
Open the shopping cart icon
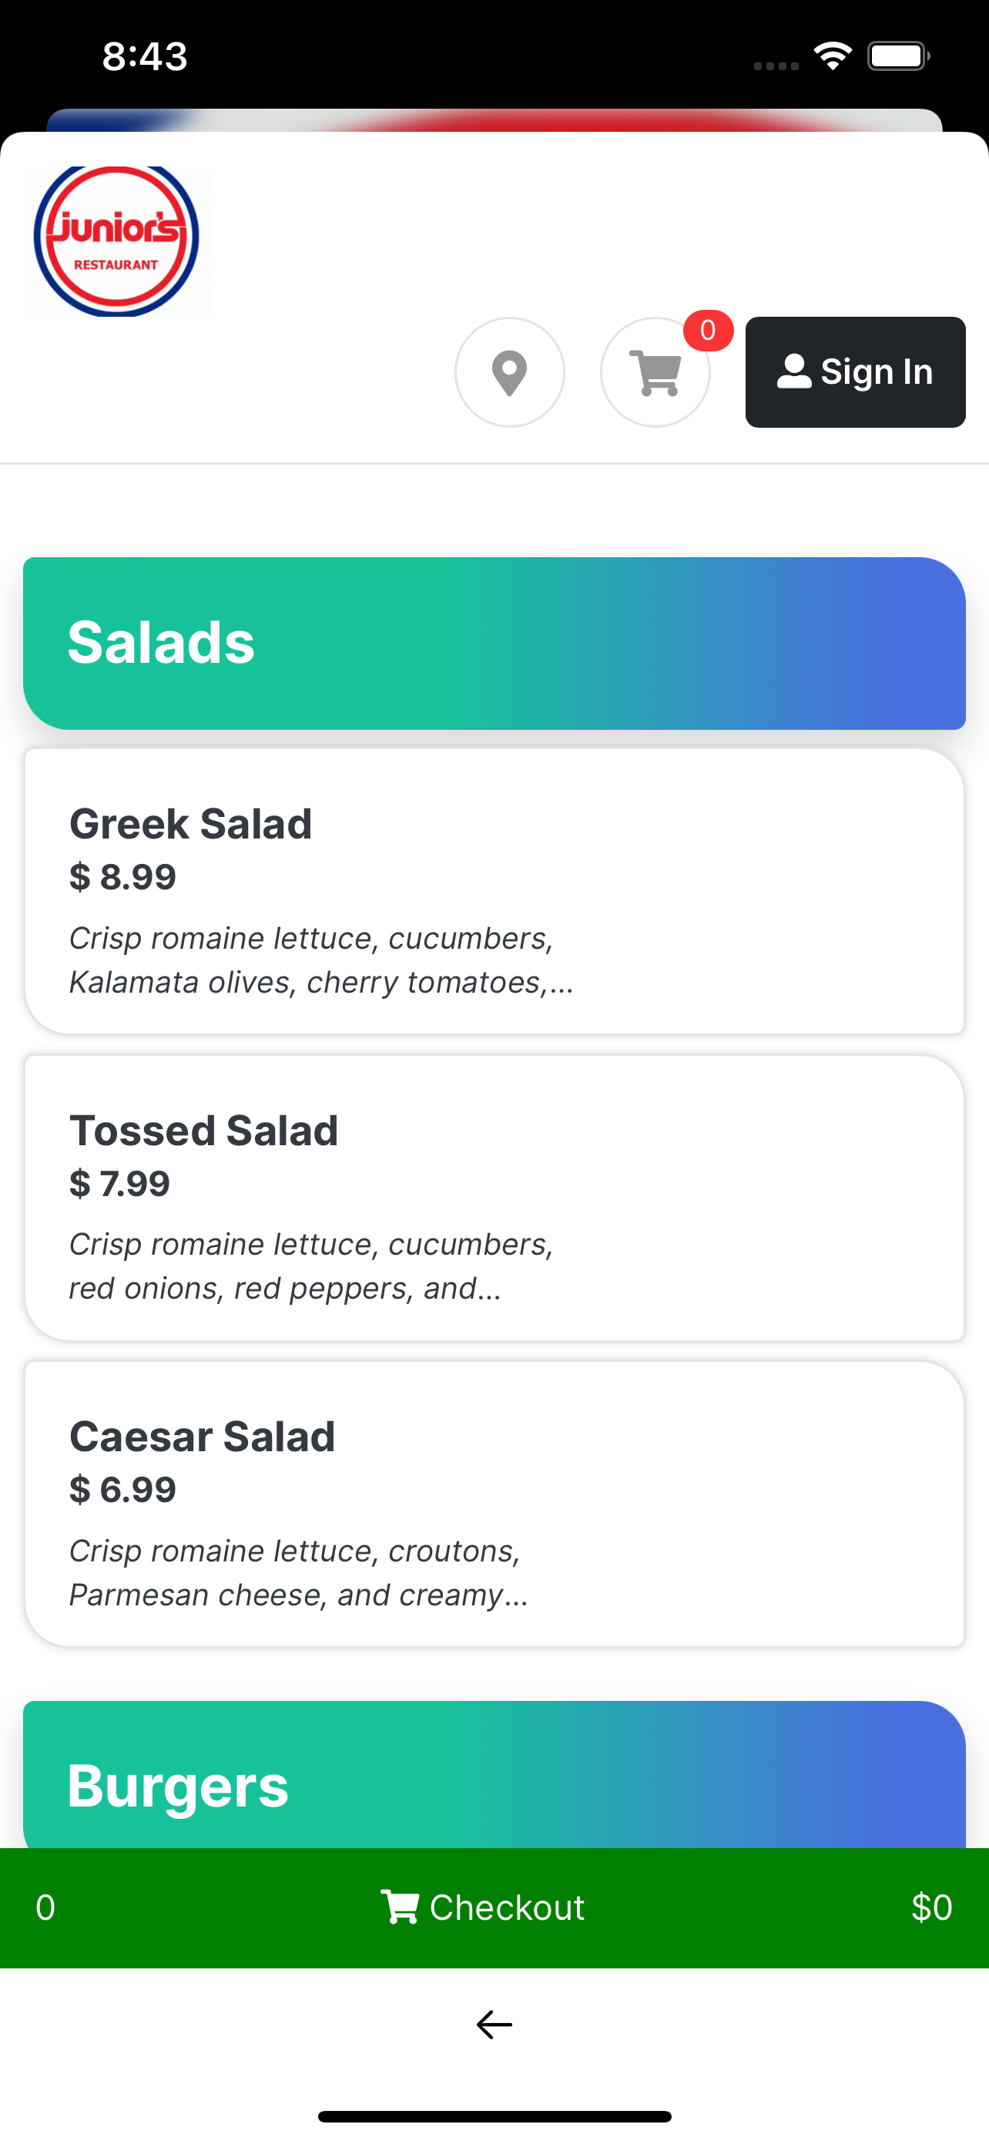(x=655, y=372)
